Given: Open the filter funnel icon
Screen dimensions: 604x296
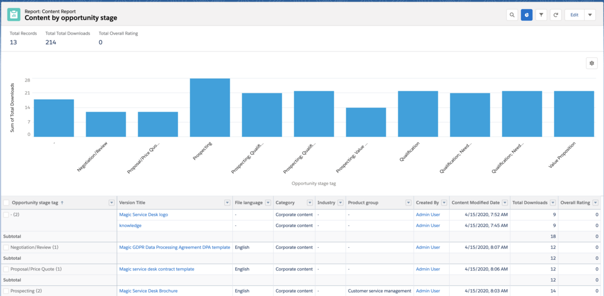Looking at the screenshot, I should pos(541,15).
